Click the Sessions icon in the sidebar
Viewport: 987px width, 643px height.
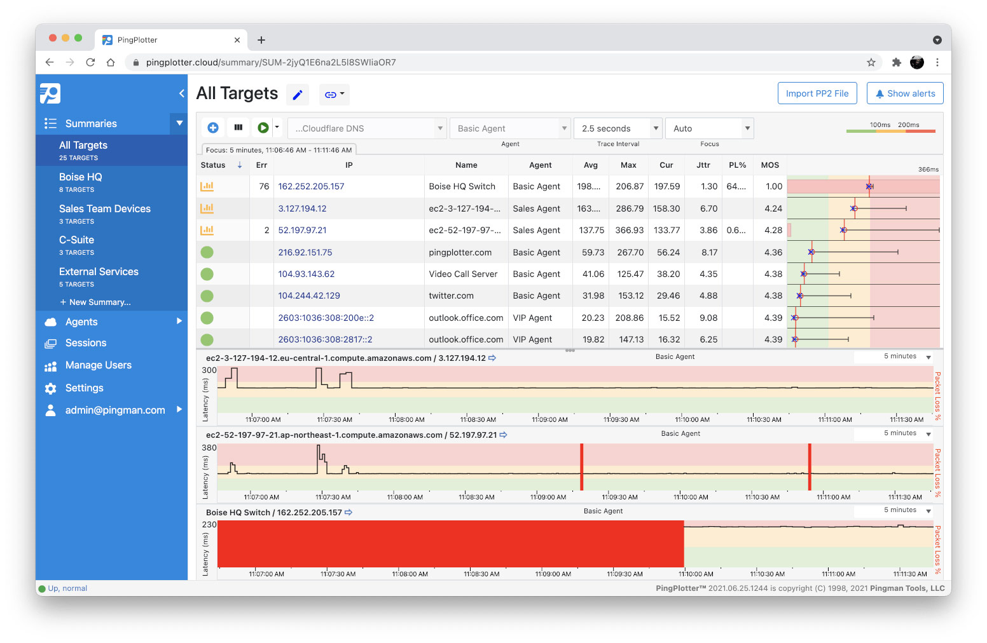[50, 344]
